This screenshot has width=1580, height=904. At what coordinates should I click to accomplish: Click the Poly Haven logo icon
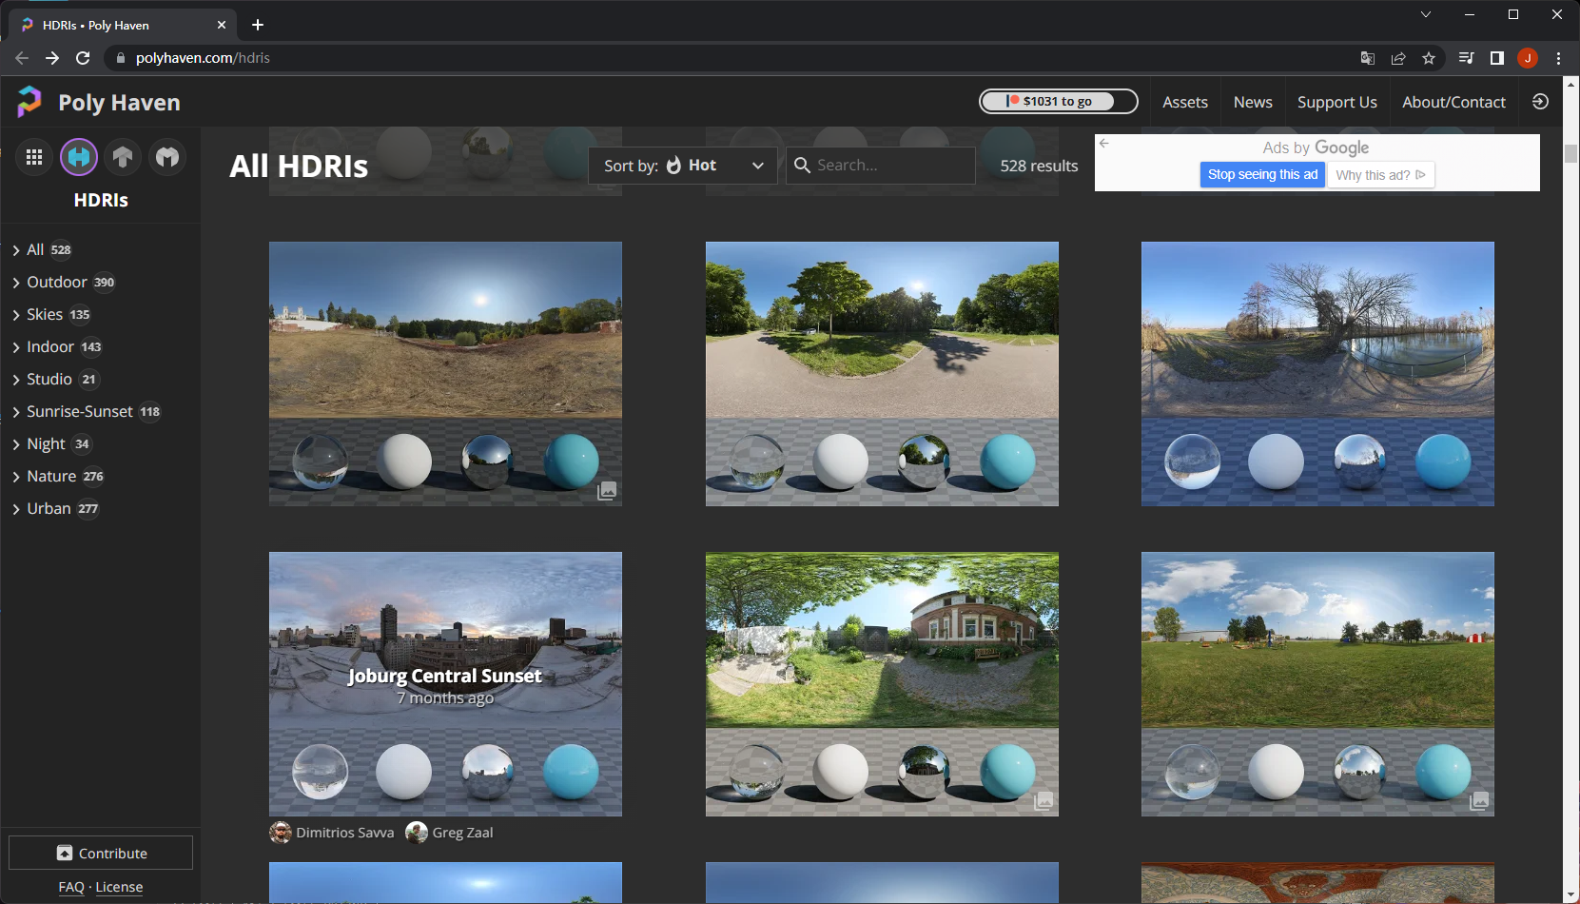pos(29,102)
